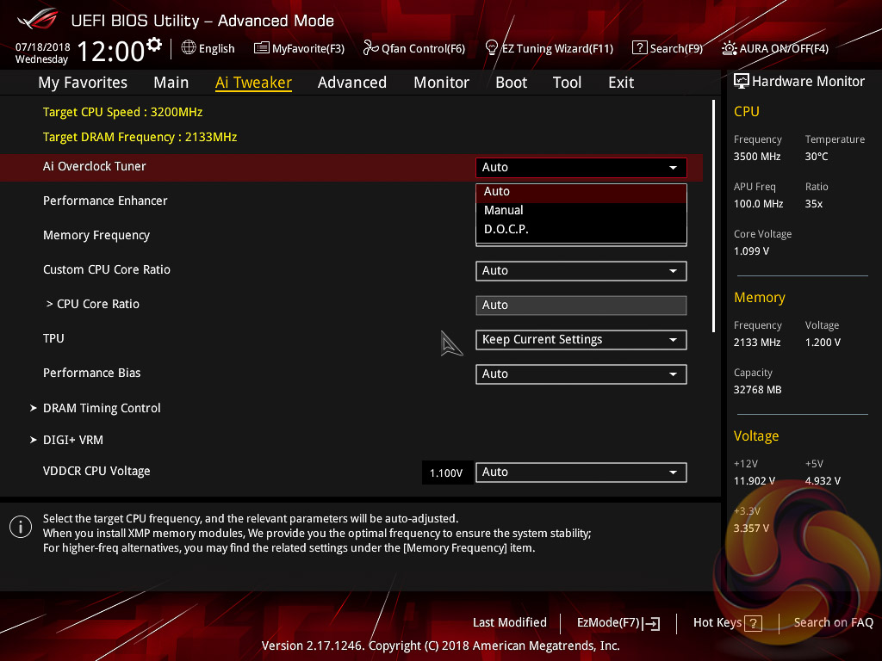
Task: Open the Monitor tab
Action: coord(442,83)
